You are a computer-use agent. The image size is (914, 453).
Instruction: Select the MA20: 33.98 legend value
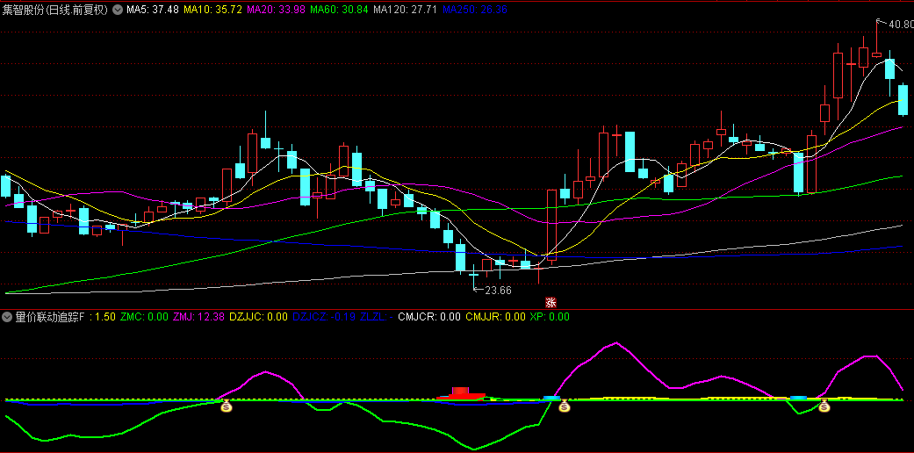[x=276, y=10]
